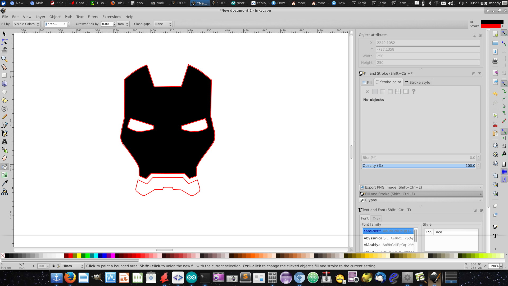
Task: Toggle snap nodes and paths button
Action: (x=504, y=84)
